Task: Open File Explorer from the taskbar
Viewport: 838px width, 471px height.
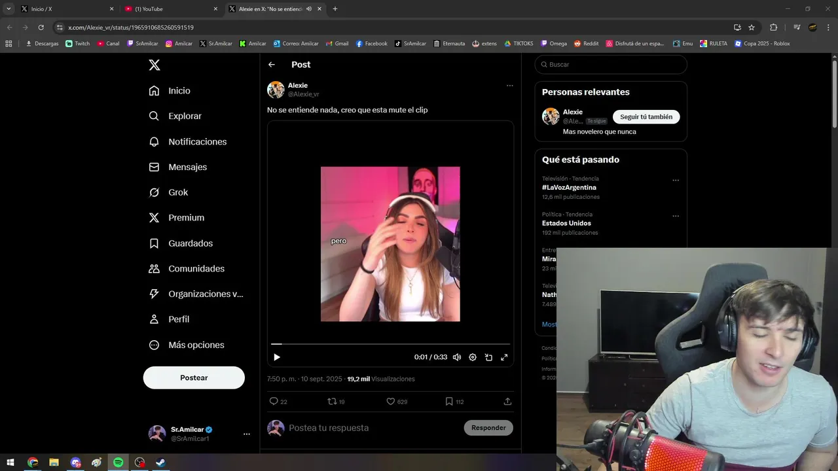Action: (x=54, y=462)
